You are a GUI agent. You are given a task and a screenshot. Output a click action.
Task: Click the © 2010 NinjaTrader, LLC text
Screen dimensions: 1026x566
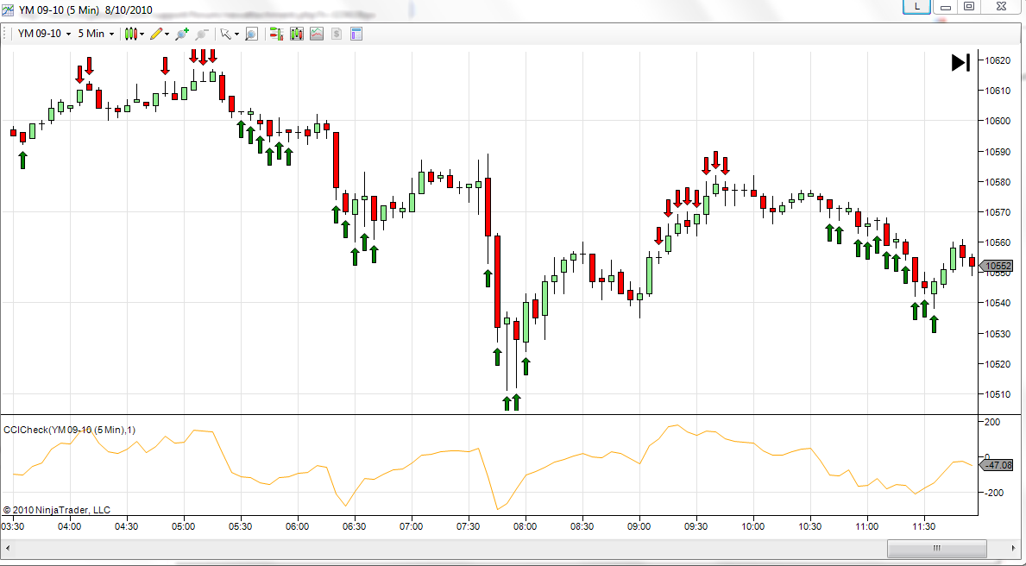57,510
